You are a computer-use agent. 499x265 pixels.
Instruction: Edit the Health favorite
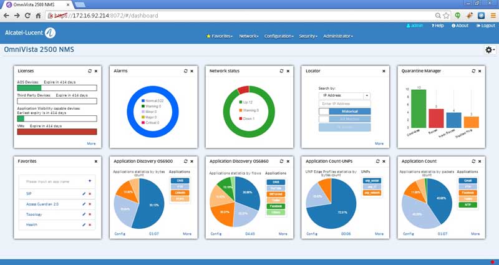pos(84,224)
